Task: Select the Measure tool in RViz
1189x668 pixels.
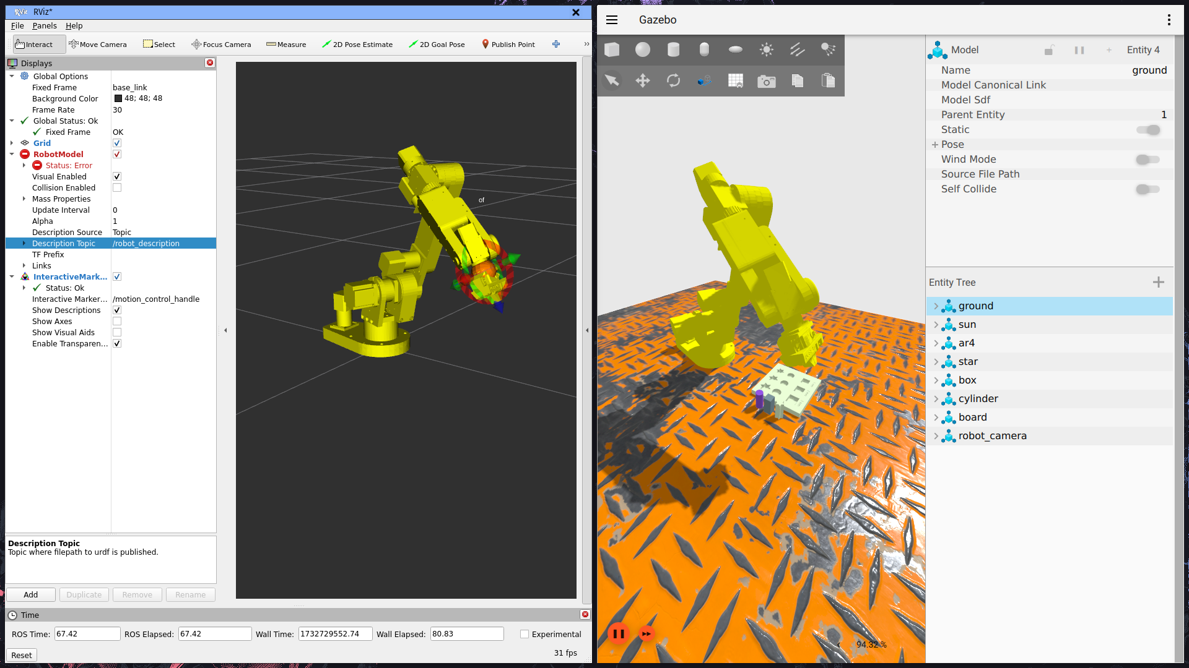Action: coord(286,45)
